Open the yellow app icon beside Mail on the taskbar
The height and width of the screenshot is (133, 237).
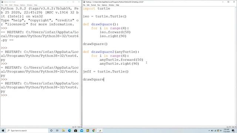(88, 130)
